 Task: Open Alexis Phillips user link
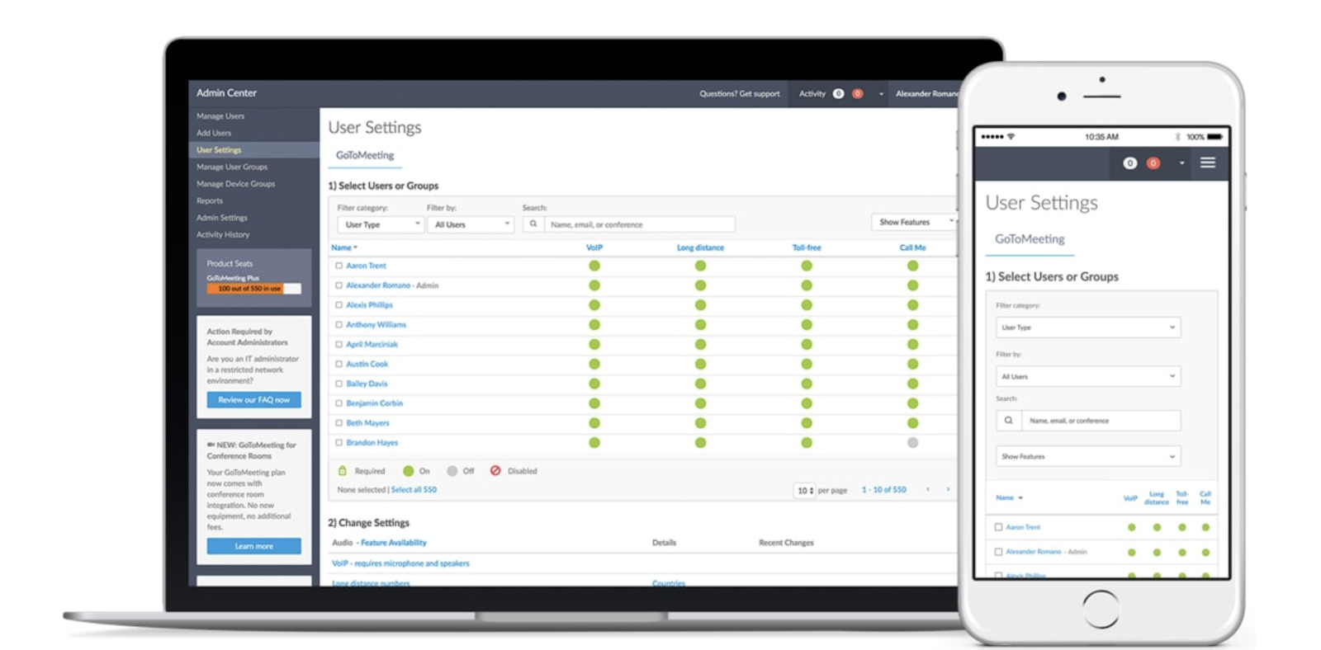[369, 305]
